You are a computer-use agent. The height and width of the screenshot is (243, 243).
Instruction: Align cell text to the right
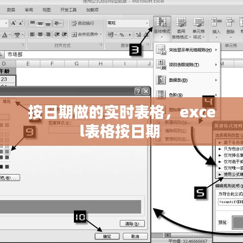click(x=48, y=34)
